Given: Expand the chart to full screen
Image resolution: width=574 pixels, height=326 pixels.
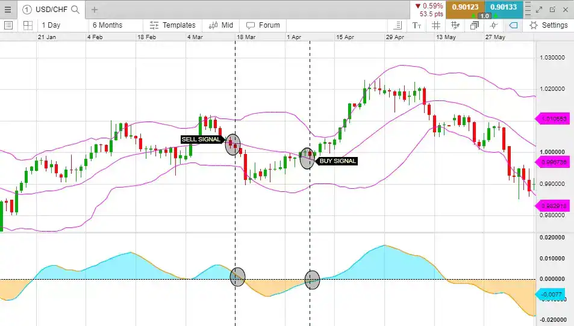Looking at the screenshot, I should click(x=539, y=10).
